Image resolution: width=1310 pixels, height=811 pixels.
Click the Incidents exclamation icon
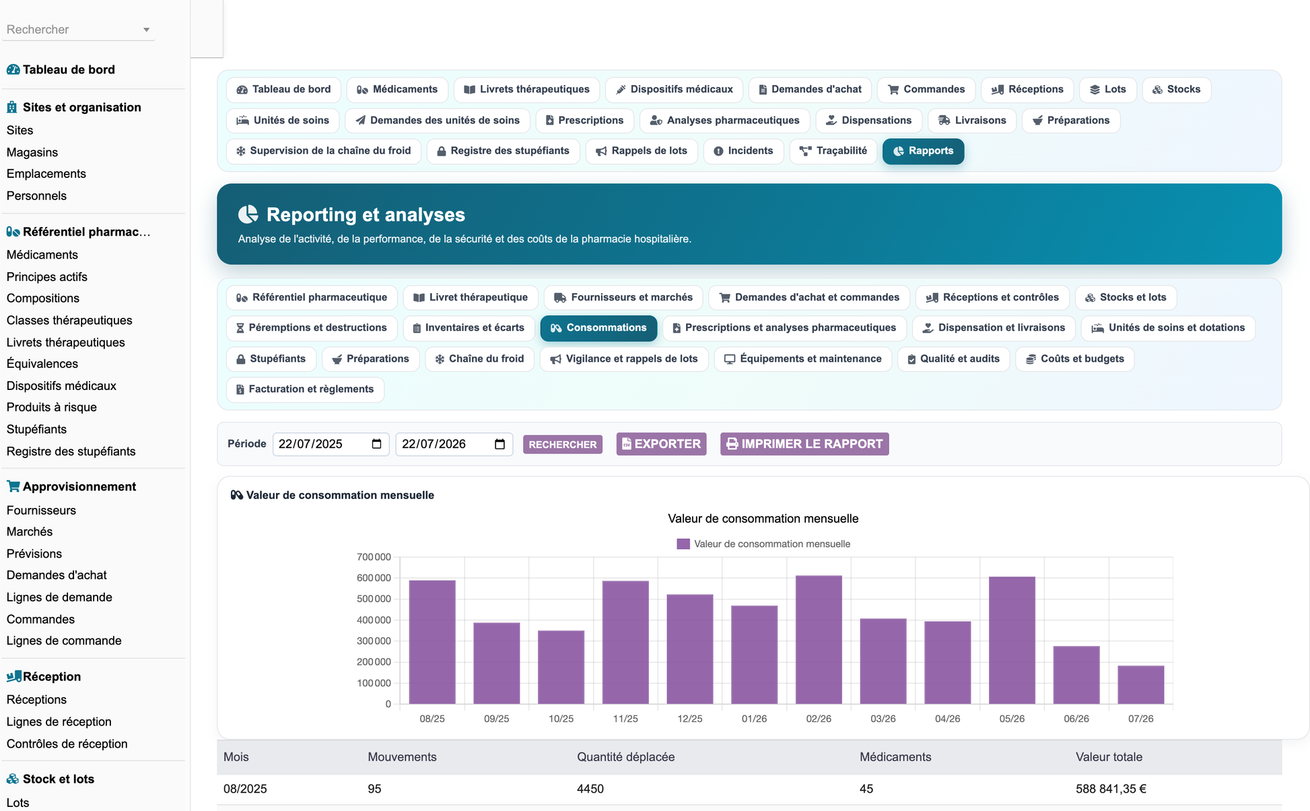click(718, 151)
